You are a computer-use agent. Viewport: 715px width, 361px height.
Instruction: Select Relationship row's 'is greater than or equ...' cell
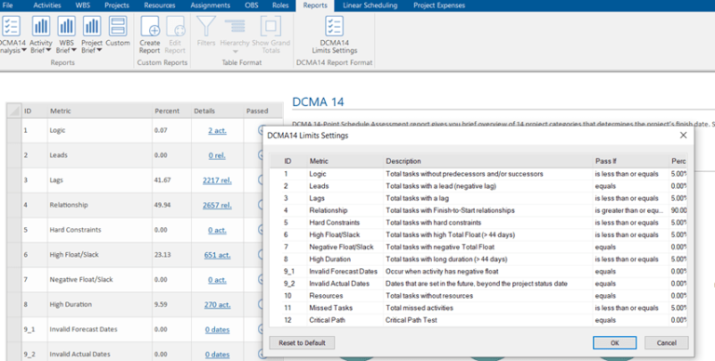click(629, 210)
